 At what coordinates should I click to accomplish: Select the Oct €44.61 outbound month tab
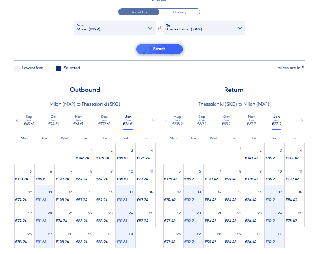point(54,120)
